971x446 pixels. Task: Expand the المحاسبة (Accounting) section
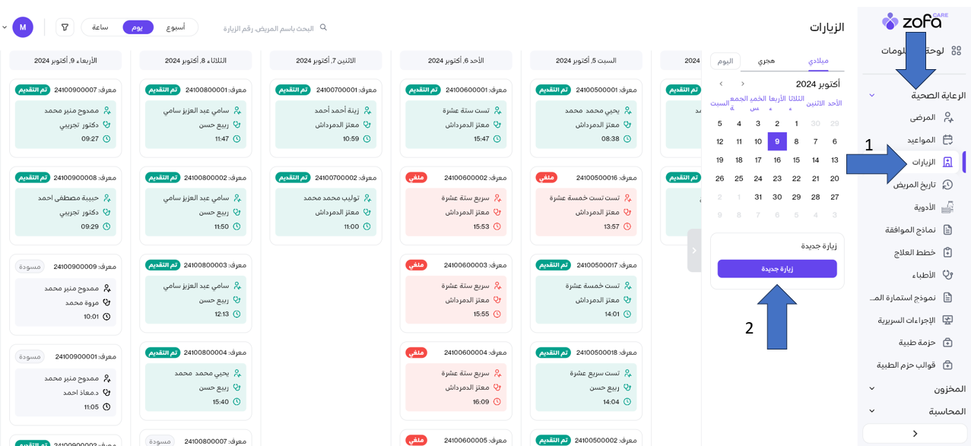(872, 411)
